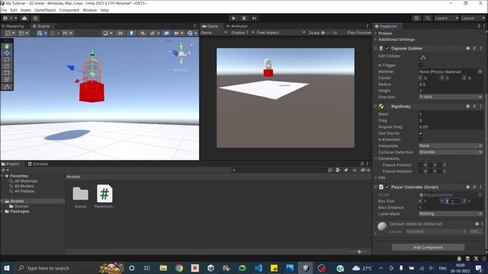Image resolution: width=488 pixels, height=274 pixels.
Task: Click the Mass input field
Action: tap(451, 114)
